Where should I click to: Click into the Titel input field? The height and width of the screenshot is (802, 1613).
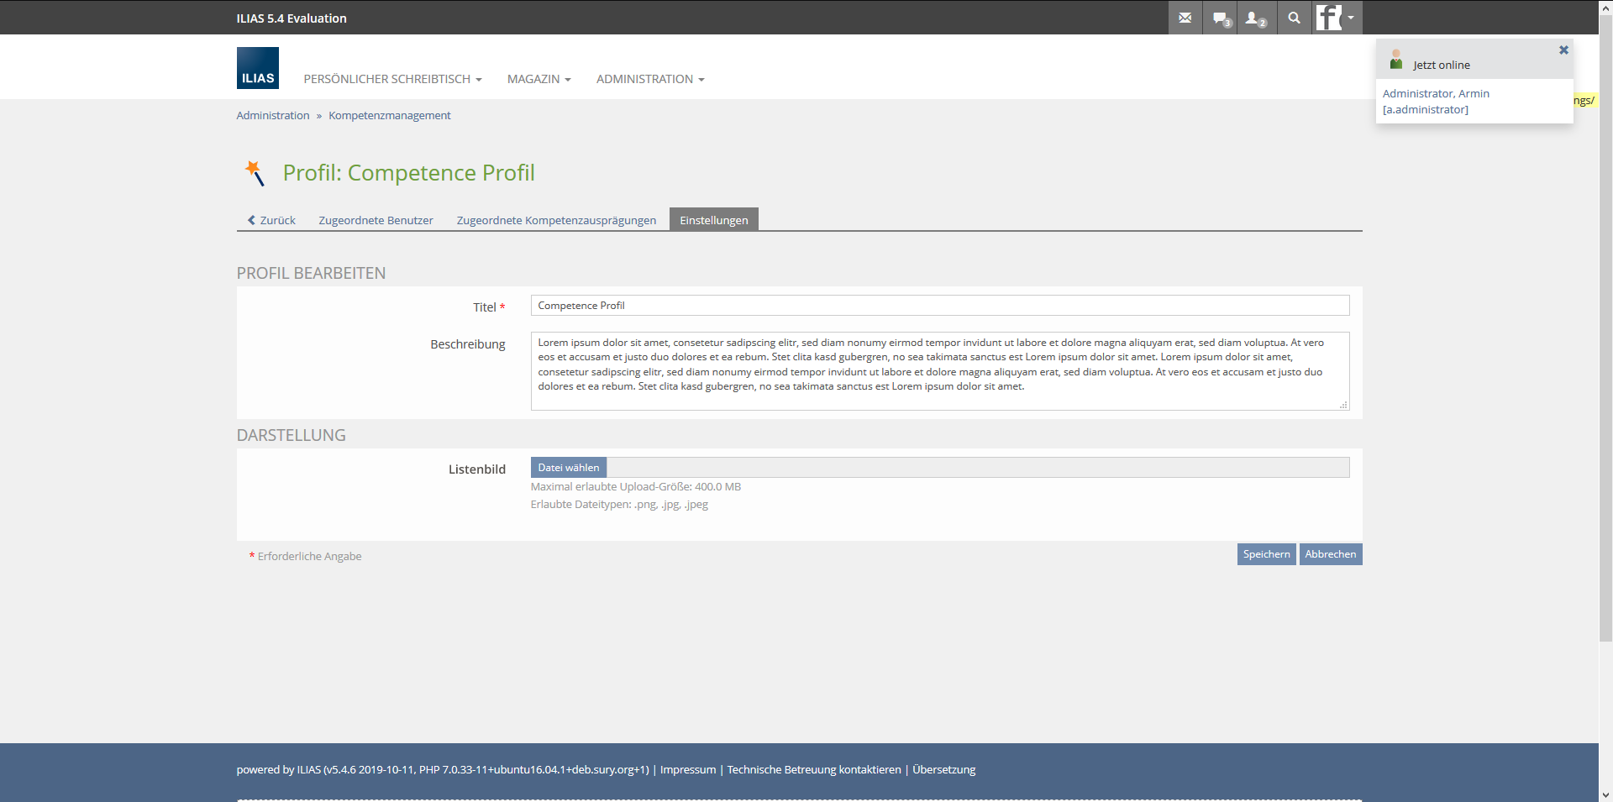click(939, 306)
